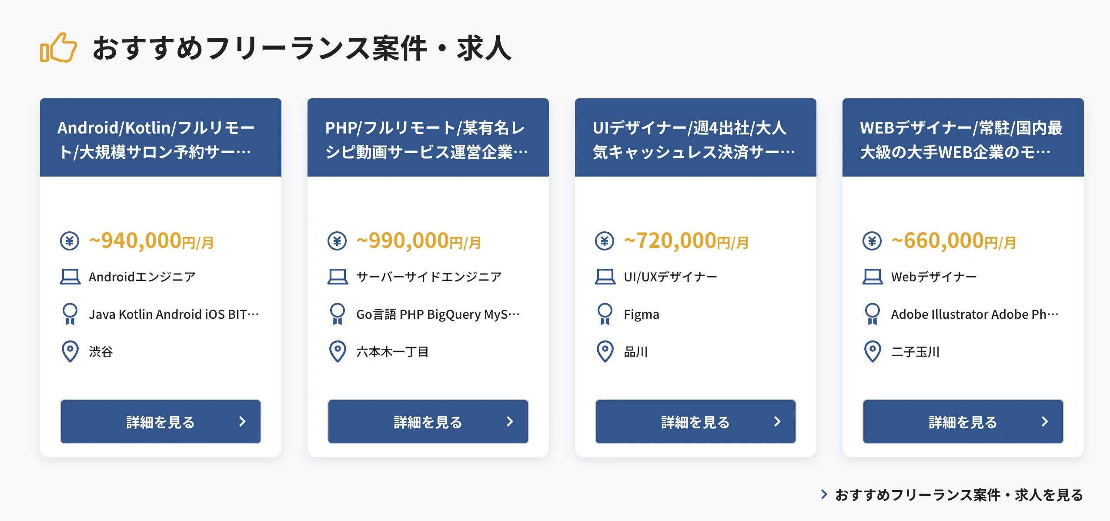This screenshot has width=1110, height=521.
Task: Click the arrow chevron on the 二子玉川 card button
Action: tap(1045, 421)
